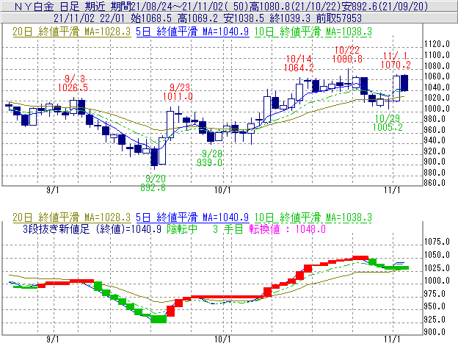Click the 3 手目 count text
The width and height of the screenshot is (458, 349).
coord(228,229)
